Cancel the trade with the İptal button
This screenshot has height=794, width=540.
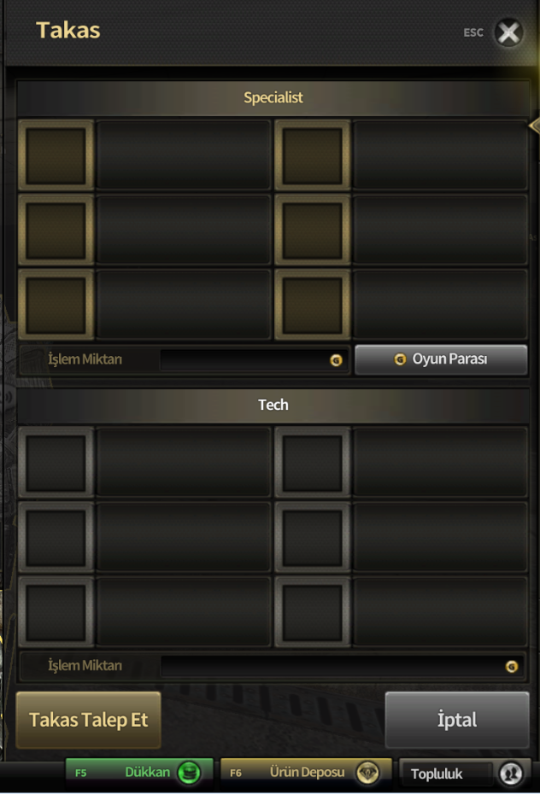(457, 720)
